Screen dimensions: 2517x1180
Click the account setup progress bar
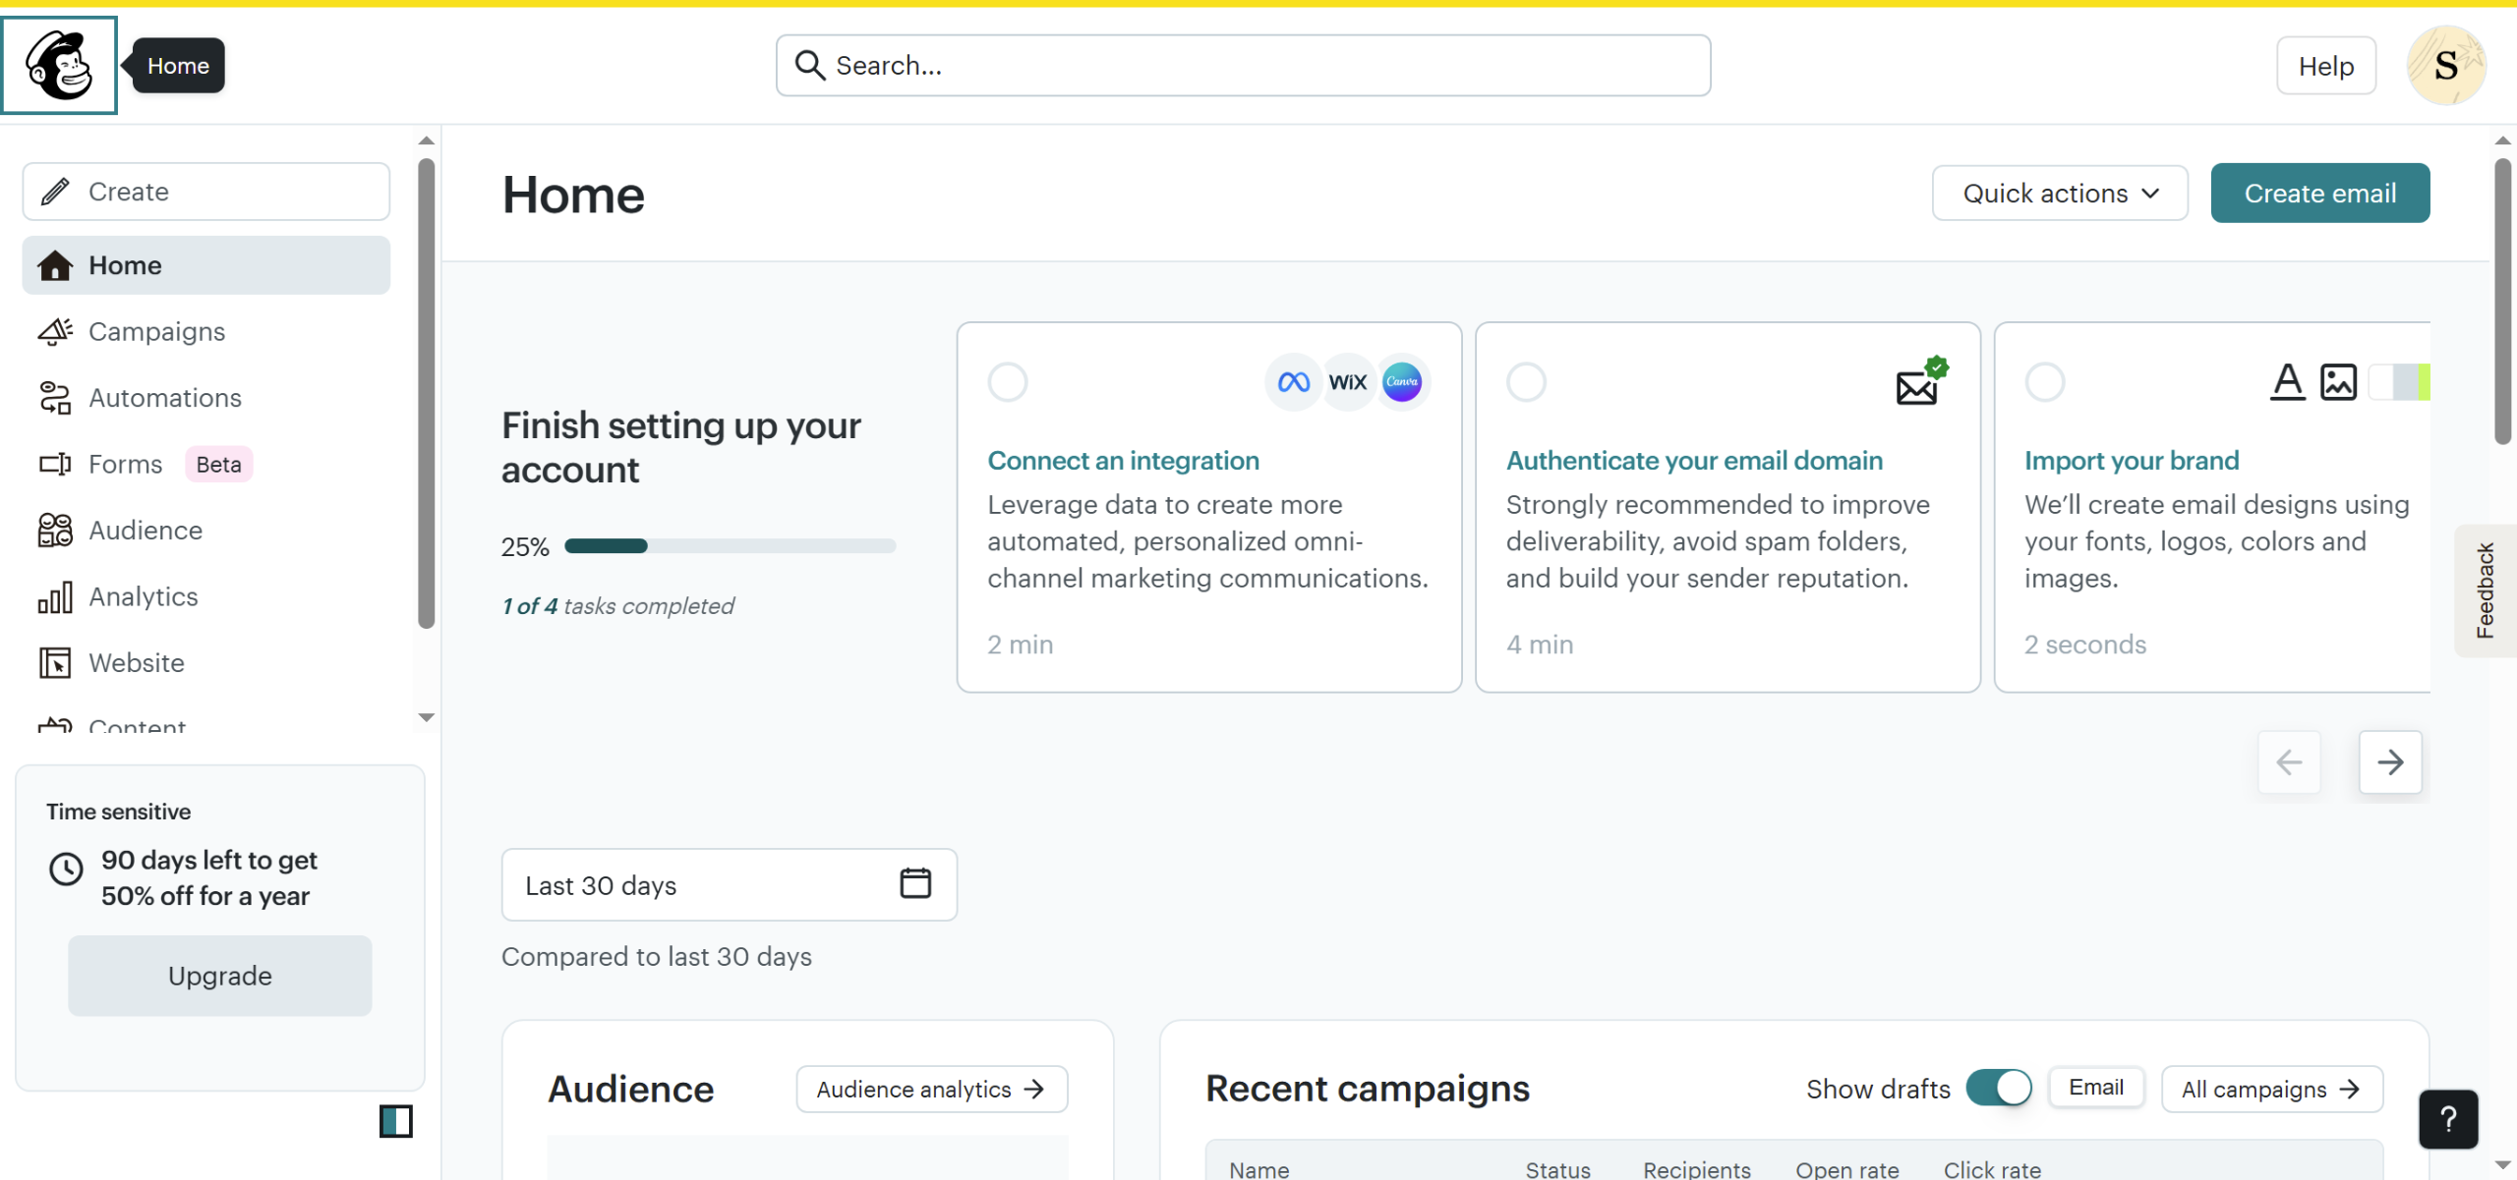(x=729, y=546)
